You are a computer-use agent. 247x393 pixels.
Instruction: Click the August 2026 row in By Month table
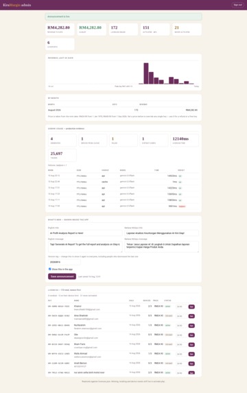point(123,110)
